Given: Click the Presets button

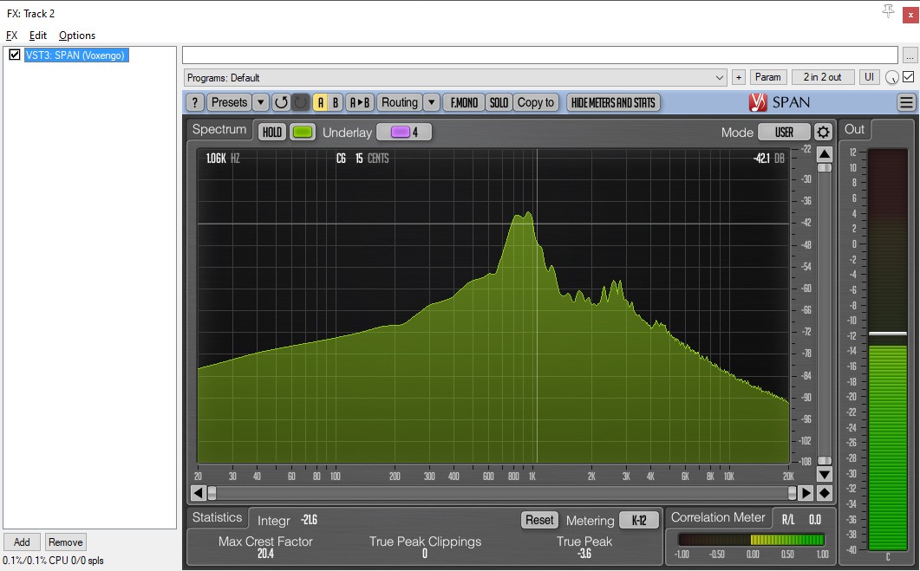Looking at the screenshot, I should point(230,102).
